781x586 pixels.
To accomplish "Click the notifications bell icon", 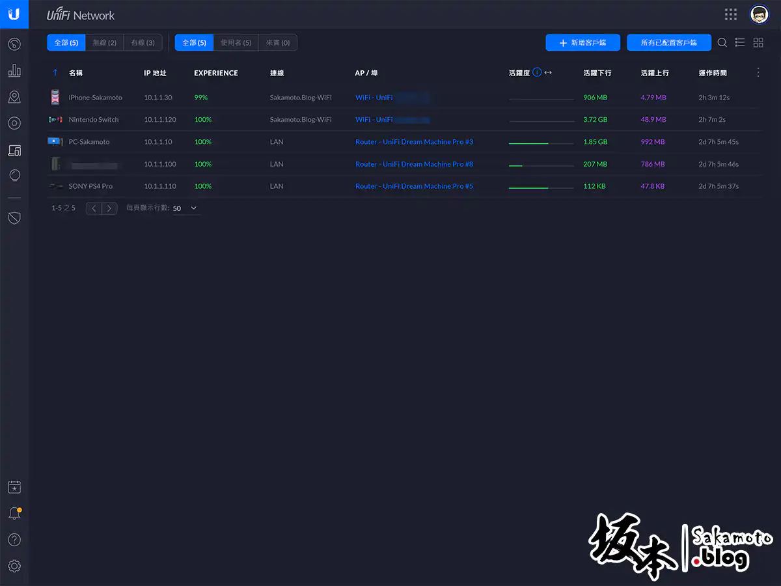I will pos(14,513).
